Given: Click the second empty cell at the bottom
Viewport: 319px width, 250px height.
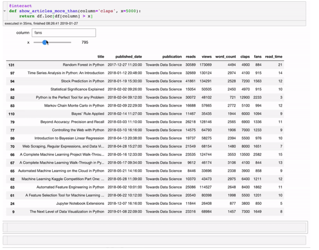Looking at the screenshot, I should click(156, 240).
